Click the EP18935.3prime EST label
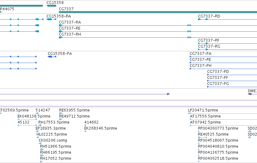257x163 pixels. pyautogui.click(x=51, y=129)
